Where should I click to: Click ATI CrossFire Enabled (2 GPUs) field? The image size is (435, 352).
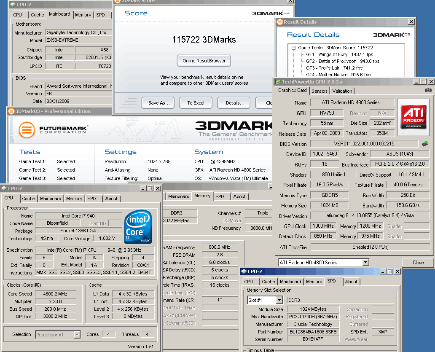click(370, 247)
